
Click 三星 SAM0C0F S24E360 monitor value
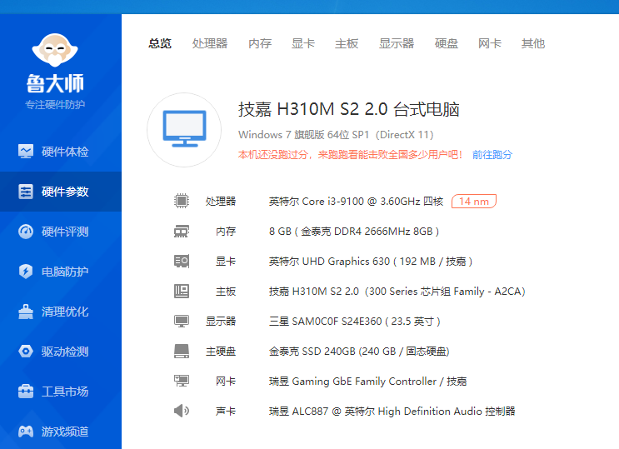click(355, 322)
